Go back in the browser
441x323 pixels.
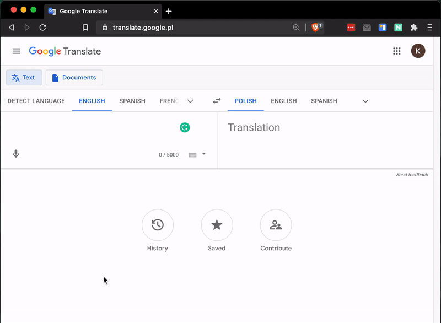point(12,28)
